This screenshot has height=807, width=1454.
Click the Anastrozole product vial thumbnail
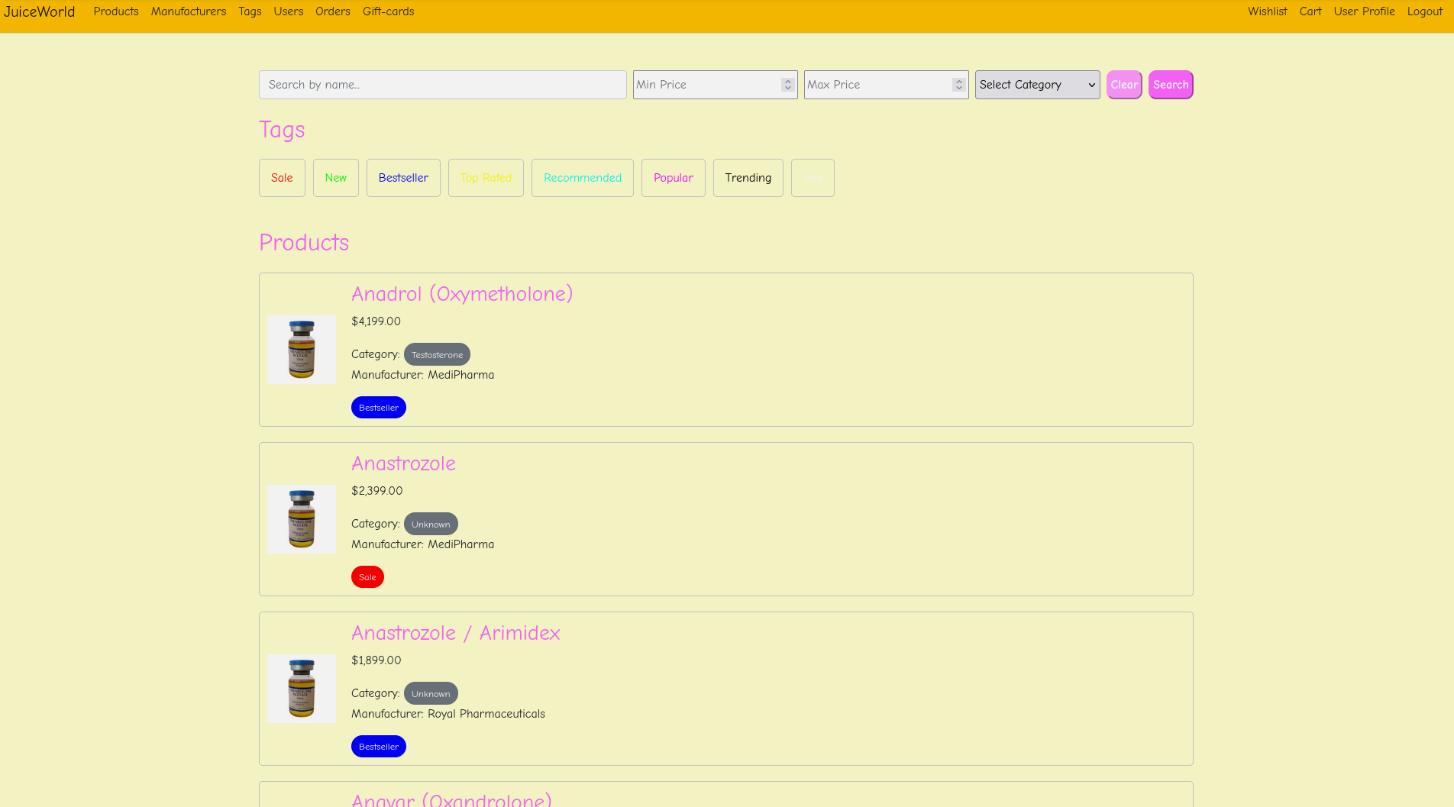point(302,519)
